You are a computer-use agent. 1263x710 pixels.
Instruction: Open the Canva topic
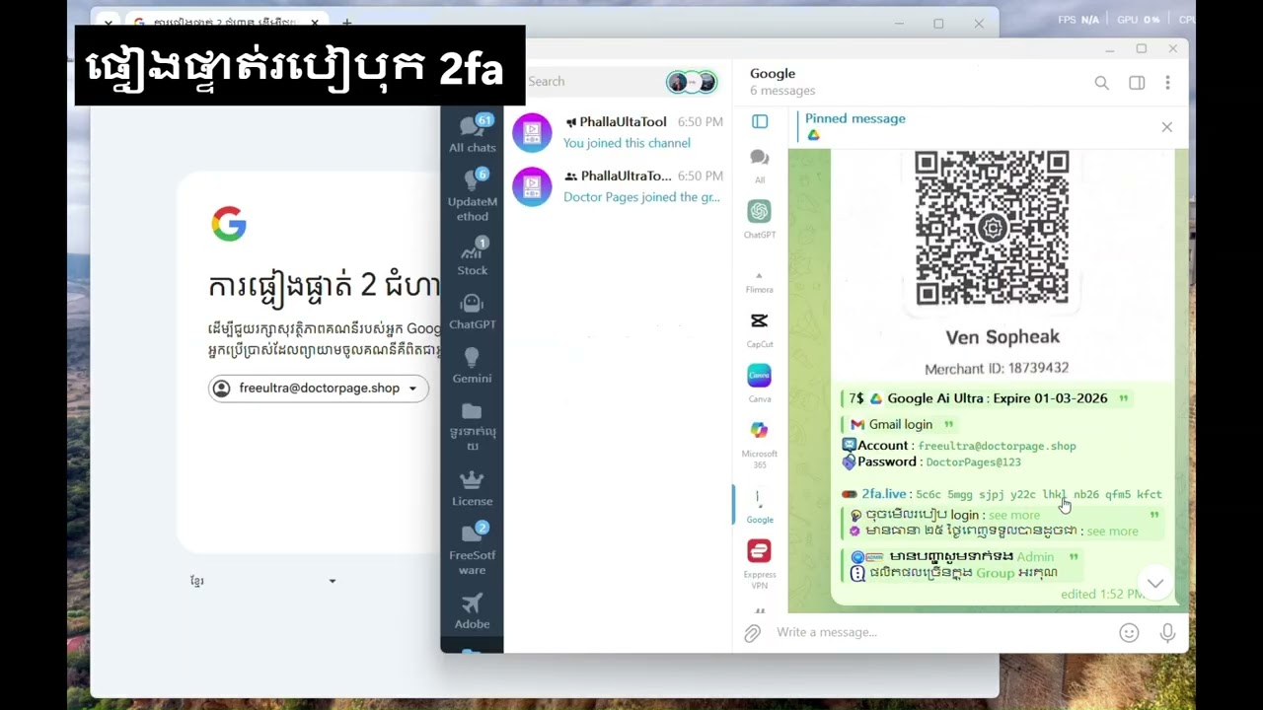pyautogui.click(x=759, y=383)
